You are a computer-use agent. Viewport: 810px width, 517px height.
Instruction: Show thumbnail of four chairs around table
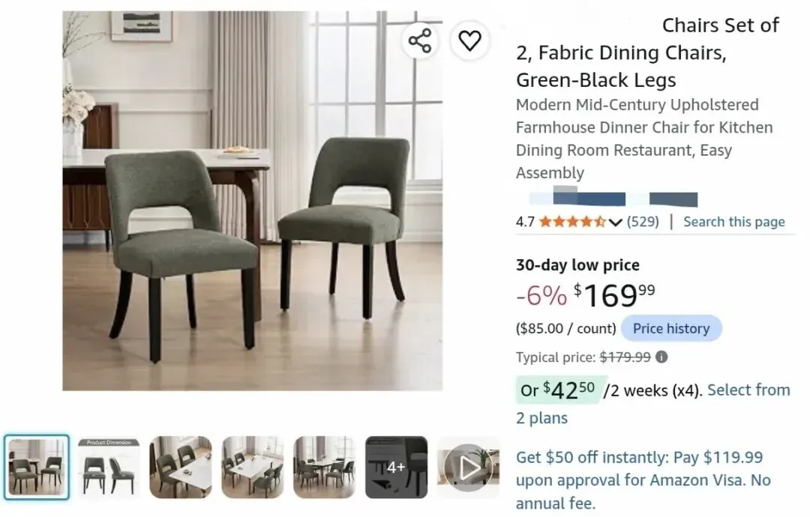(x=253, y=468)
